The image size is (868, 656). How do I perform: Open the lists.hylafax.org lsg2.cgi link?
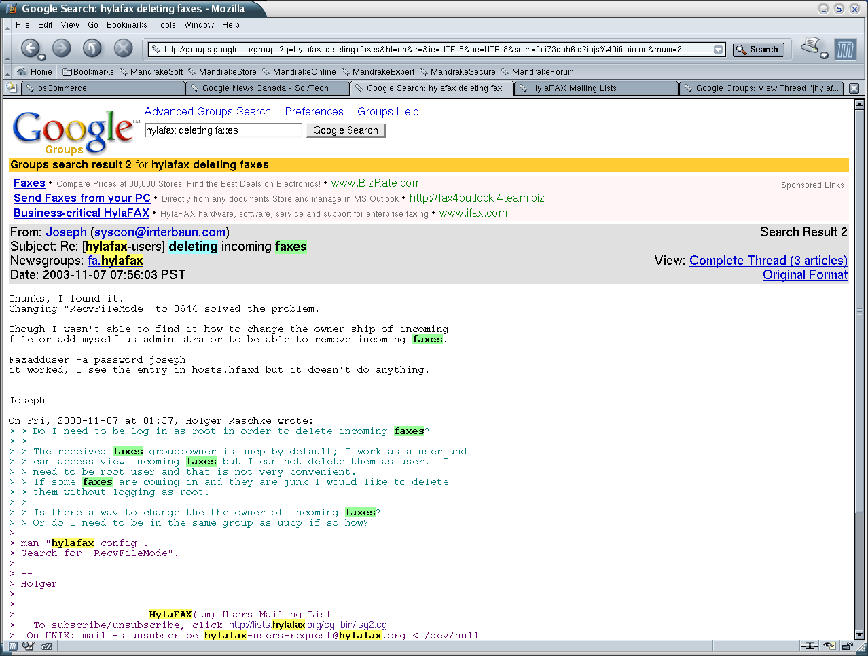pyautogui.click(x=309, y=625)
